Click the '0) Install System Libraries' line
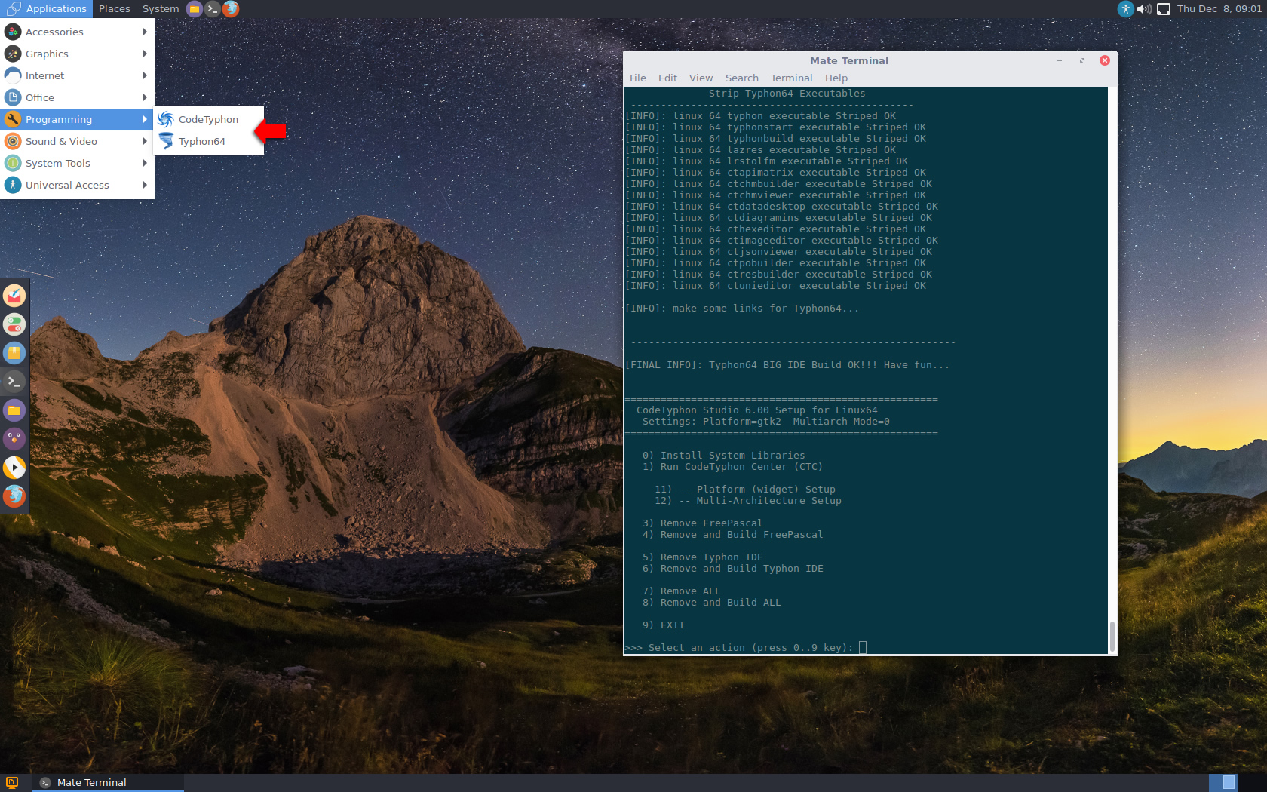The image size is (1267, 792). 724,455
